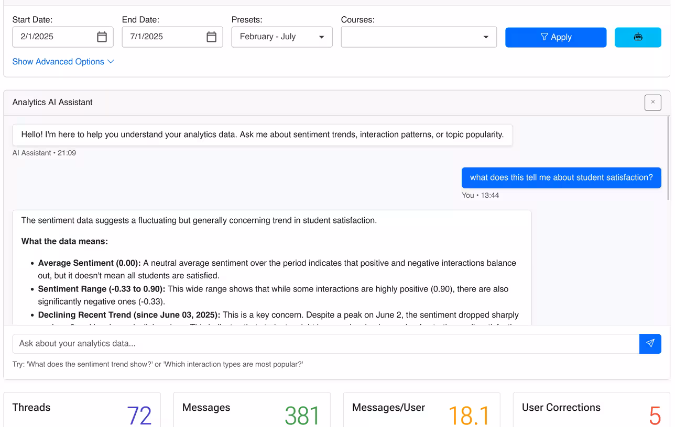
Task: Click the 'What the data means:' heading
Action: click(x=64, y=242)
